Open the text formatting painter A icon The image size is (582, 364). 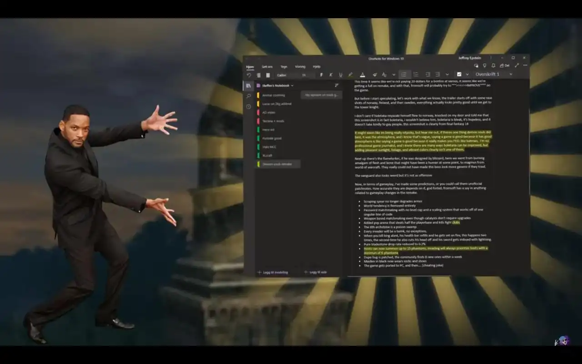pyautogui.click(x=384, y=75)
